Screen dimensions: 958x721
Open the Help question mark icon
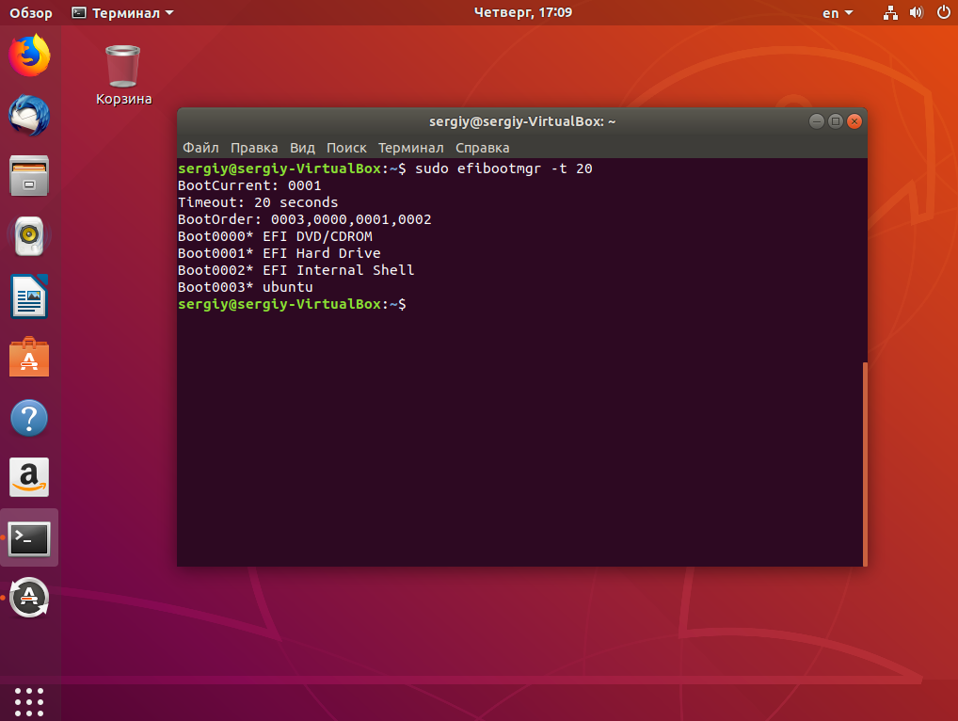point(29,417)
